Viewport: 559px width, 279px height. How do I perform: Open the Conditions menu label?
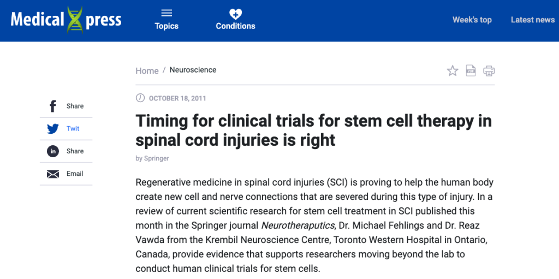(x=236, y=26)
